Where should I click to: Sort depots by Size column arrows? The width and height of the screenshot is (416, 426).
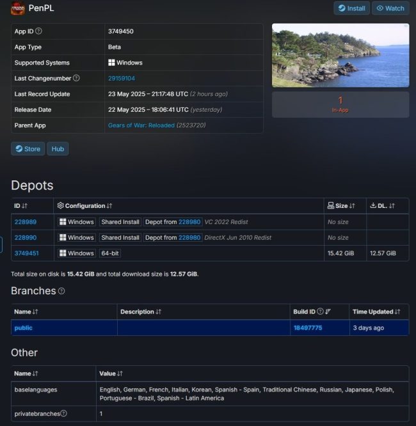coord(352,206)
